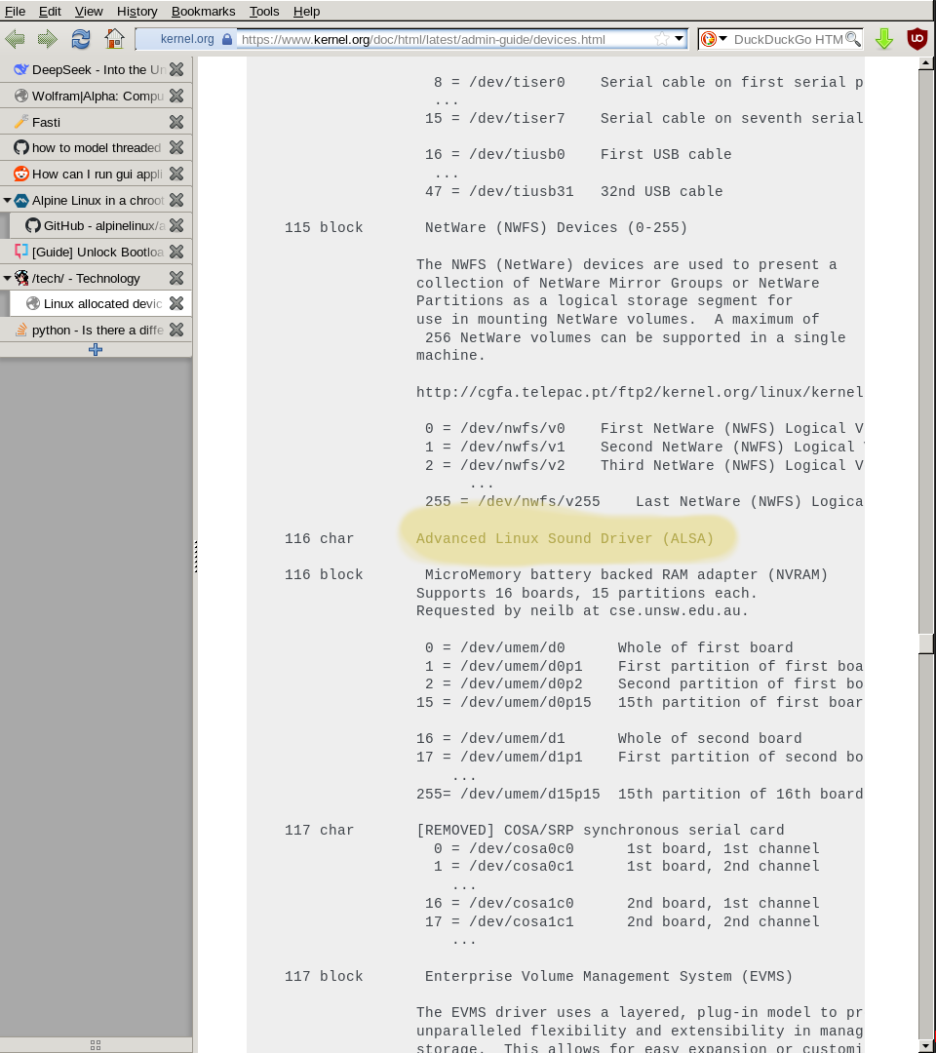
Task: Reload the current page
Action: 81,39
